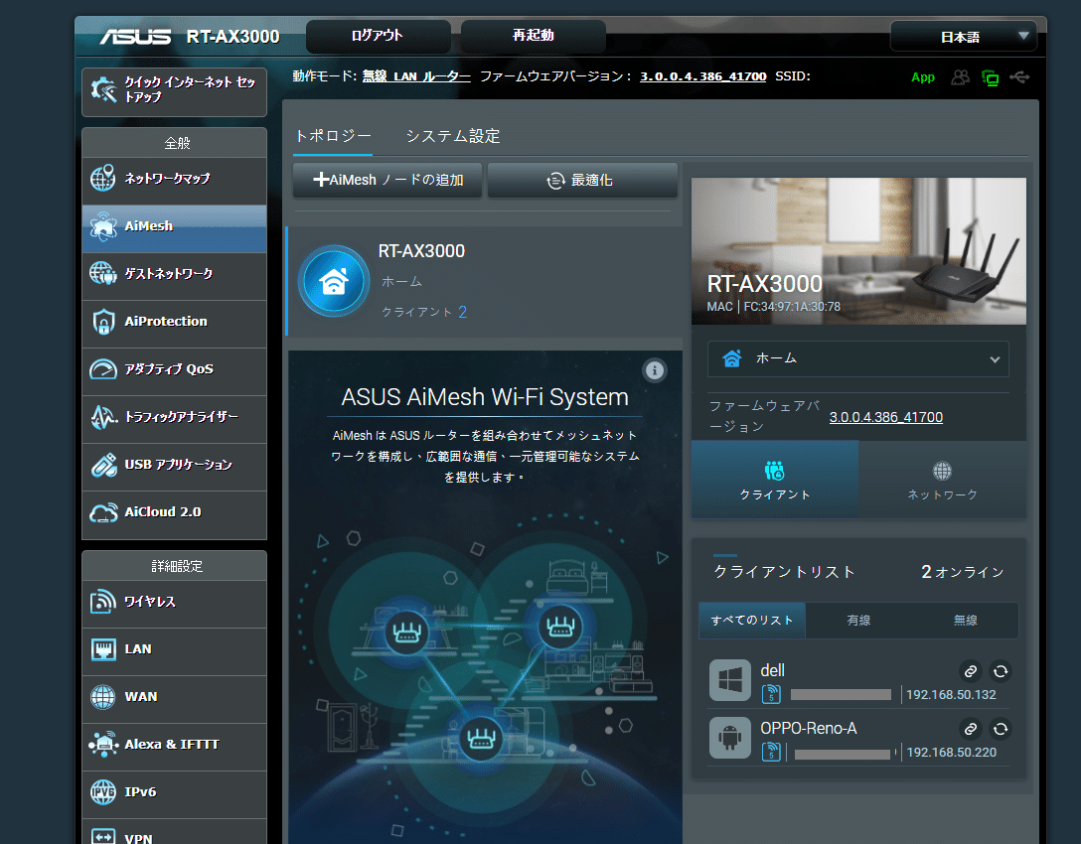Open AiProtection shield icon
This screenshot has width=1081, height=844.
tap(103, 321)
